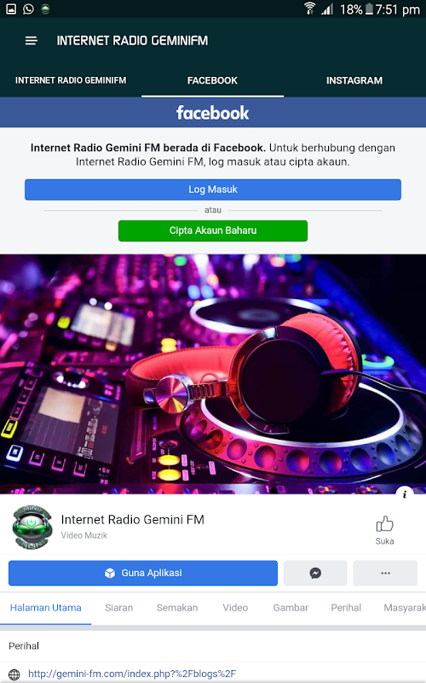426x683 pixels.
Task: Open the gemini-fm.com website link
Action: (132, 674)
